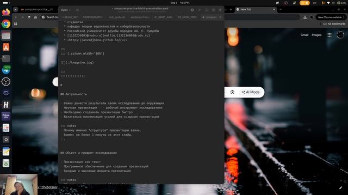This screenshot has width=348, height=195.
Task: Open the Terminal from the dock
Action: 6,58
